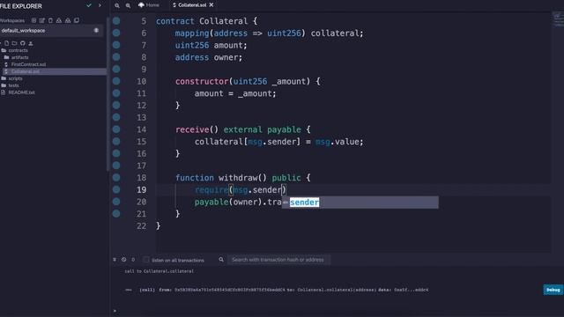Click the editor minimap
Viewport: 564px width, 317px height.
pyautogui.click(x=558, y=18)
